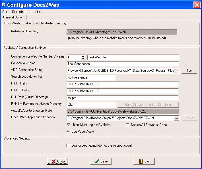Increment the website number spinner up arrow

click(x=83, y=56)
